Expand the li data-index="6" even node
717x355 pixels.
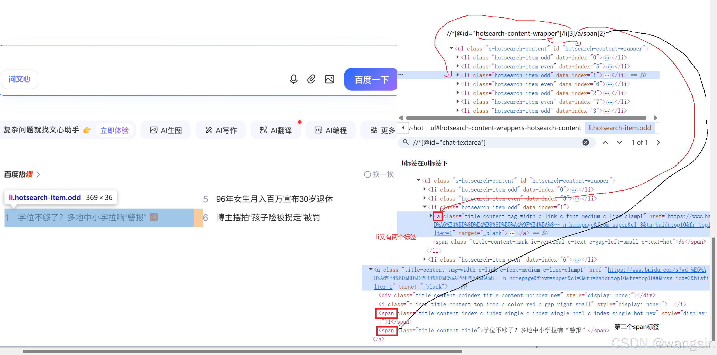458,84
